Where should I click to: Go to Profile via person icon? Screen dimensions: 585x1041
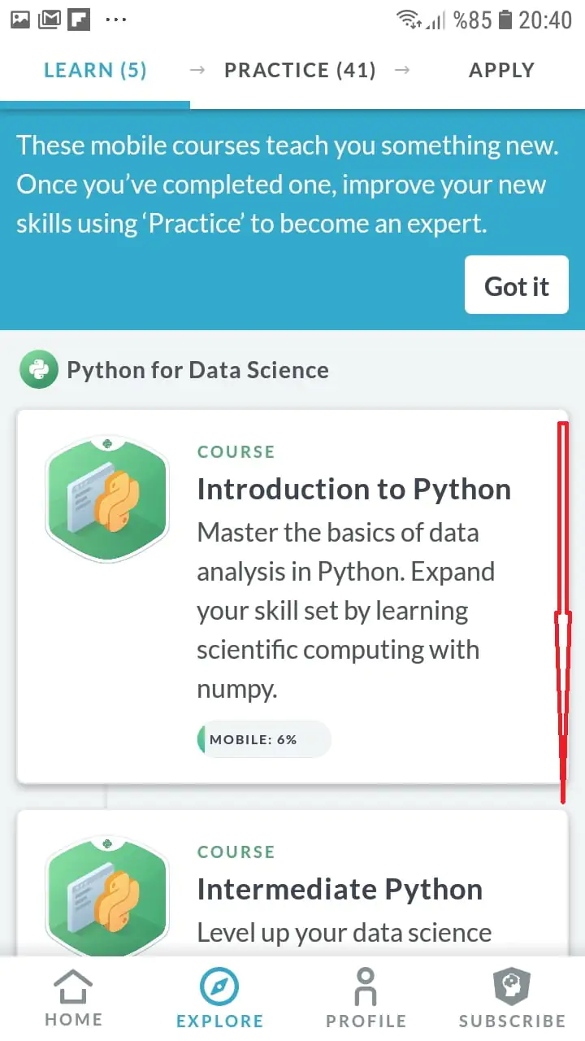(x=366, y=987)
